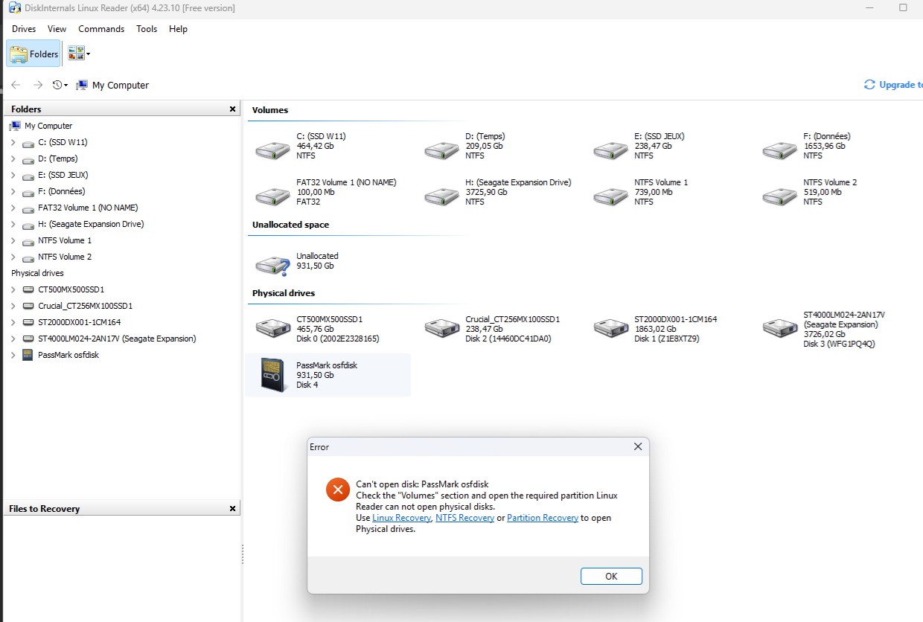
Task: Expand CT500MX500SSD1 tree node
Action: click(x=13, y=289)
